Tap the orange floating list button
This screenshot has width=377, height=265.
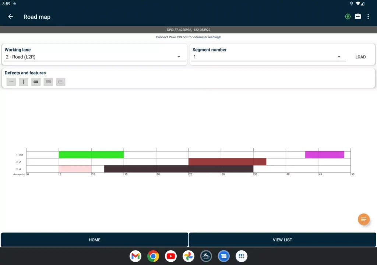(363, 219)
